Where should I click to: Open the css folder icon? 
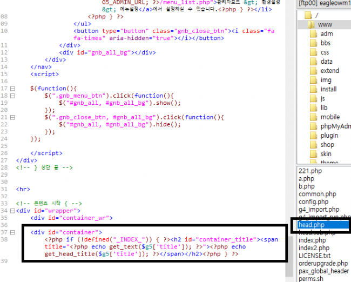coord(313,52)
